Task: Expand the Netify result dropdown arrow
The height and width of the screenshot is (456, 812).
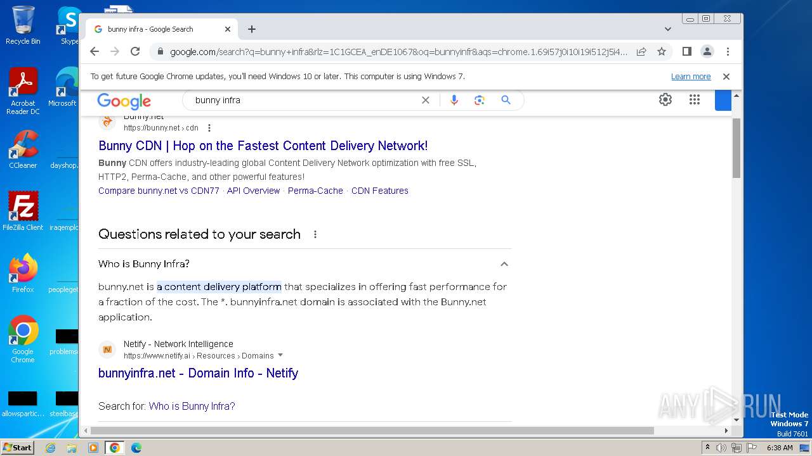Action: point(280,355)
